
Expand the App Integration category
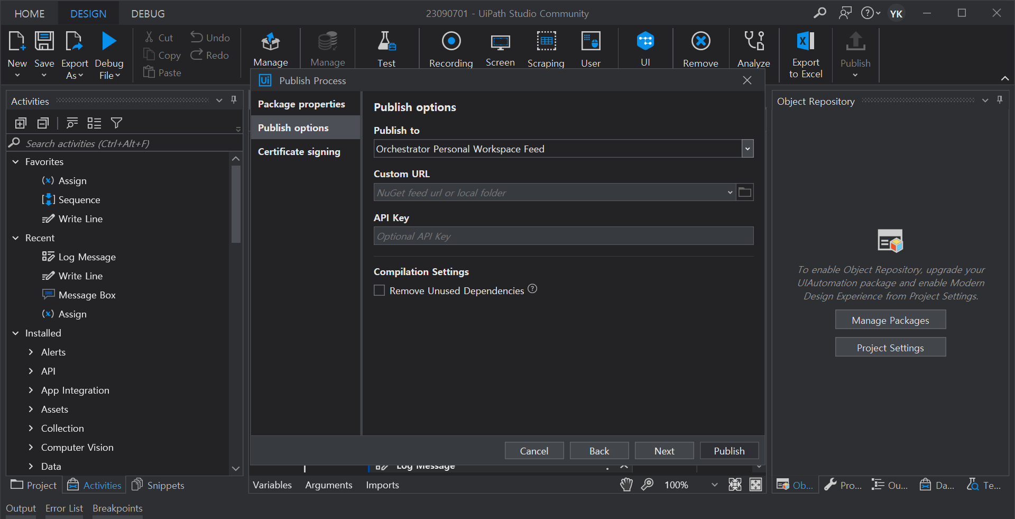(31, 390)
